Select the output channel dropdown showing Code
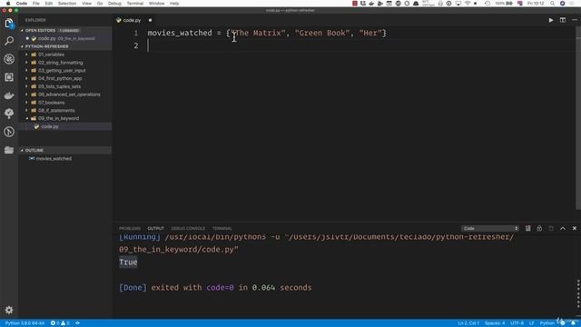 pos(489,228)
